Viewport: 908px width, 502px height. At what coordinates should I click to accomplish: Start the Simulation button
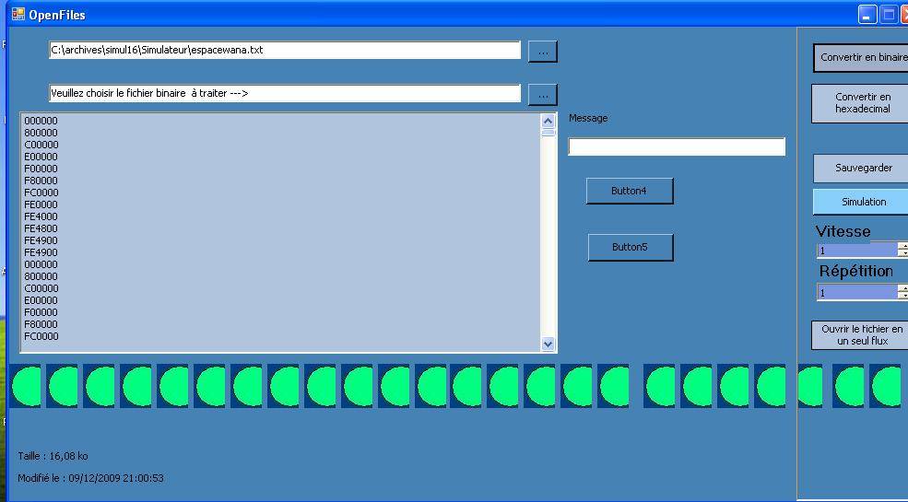coord(861,202)
